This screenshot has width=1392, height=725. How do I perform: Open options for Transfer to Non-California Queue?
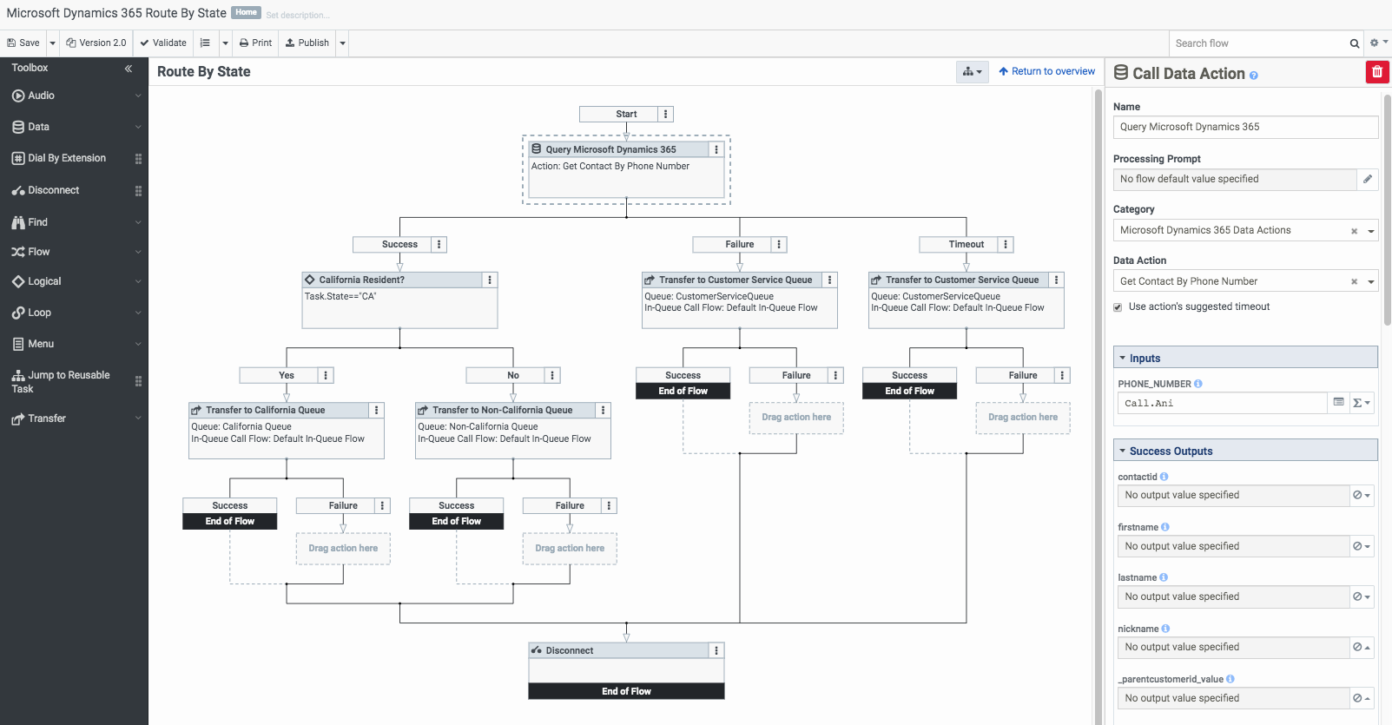pyautogui.click(x=603, y=410)
